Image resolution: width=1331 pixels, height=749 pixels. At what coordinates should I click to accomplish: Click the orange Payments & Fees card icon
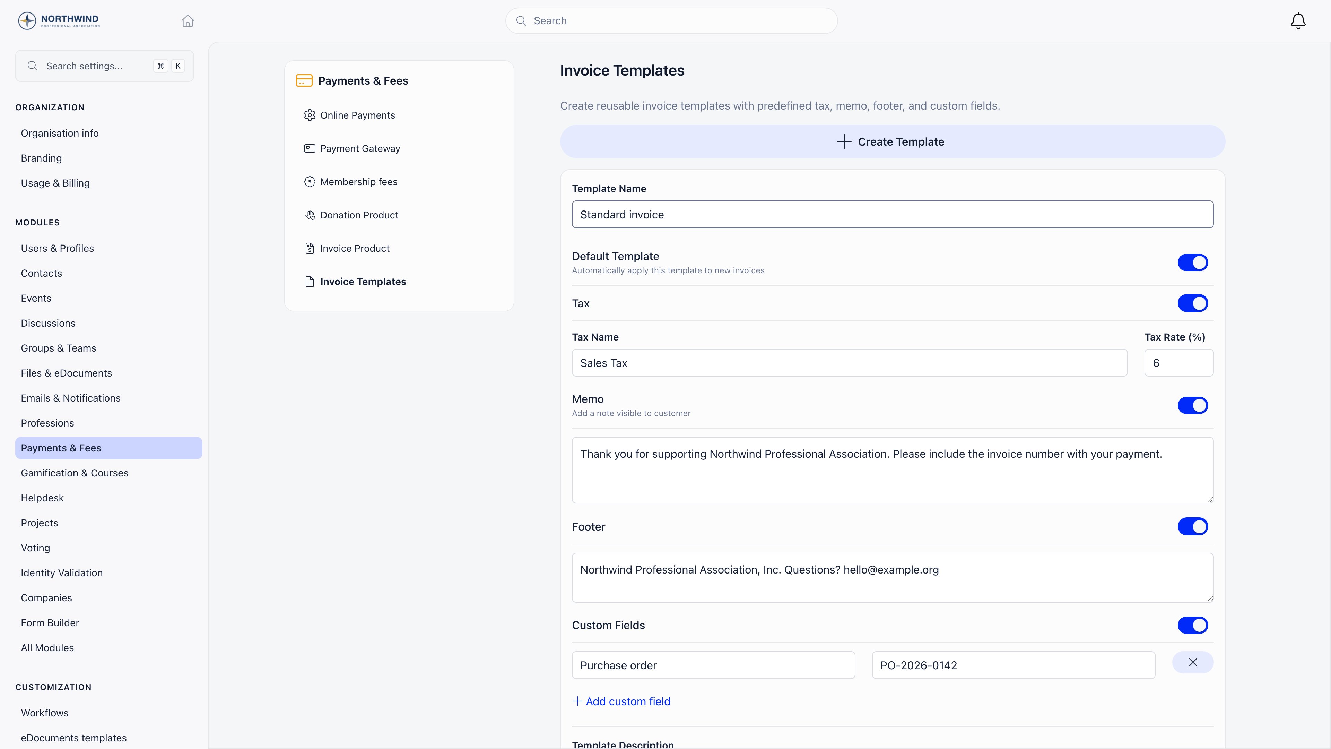click(304, 81)
